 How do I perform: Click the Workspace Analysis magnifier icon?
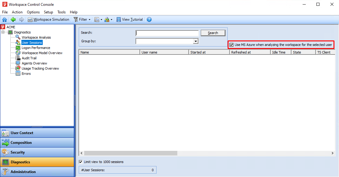[18, 37]
